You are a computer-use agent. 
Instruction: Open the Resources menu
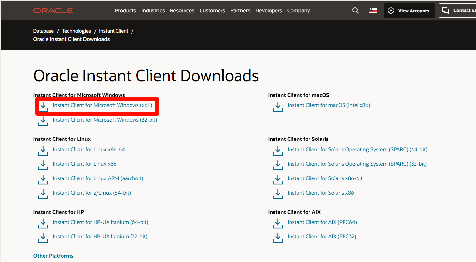click(182, 10)
